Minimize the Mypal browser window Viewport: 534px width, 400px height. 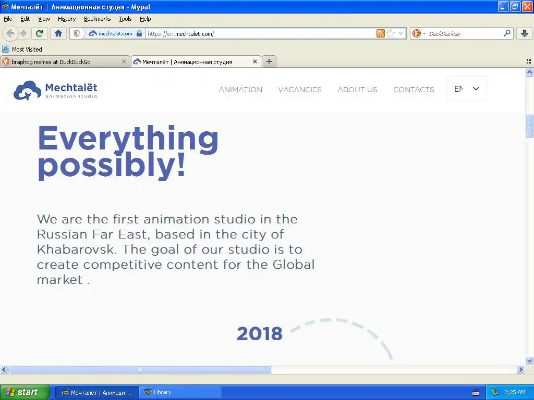[x=503, y=6]
